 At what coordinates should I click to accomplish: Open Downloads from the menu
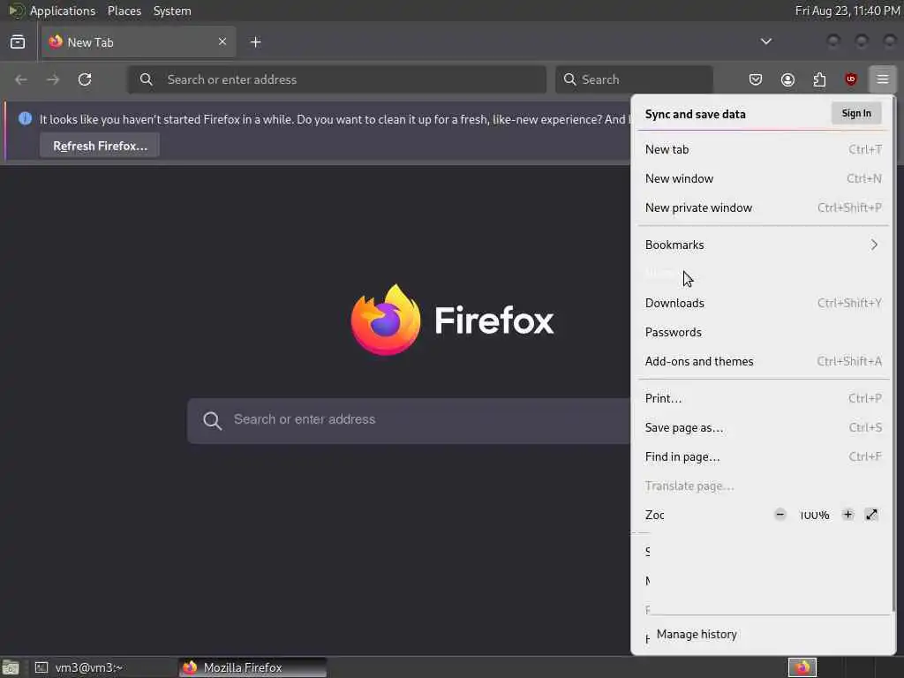pos(763,303)
